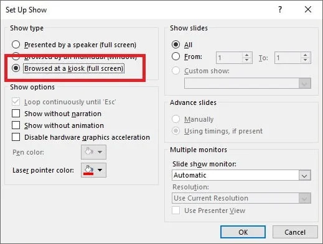The width and height of the screenshot is (323, 244).
Task: Enable 'Show without narration' checkbox
Action: point(16,114)
